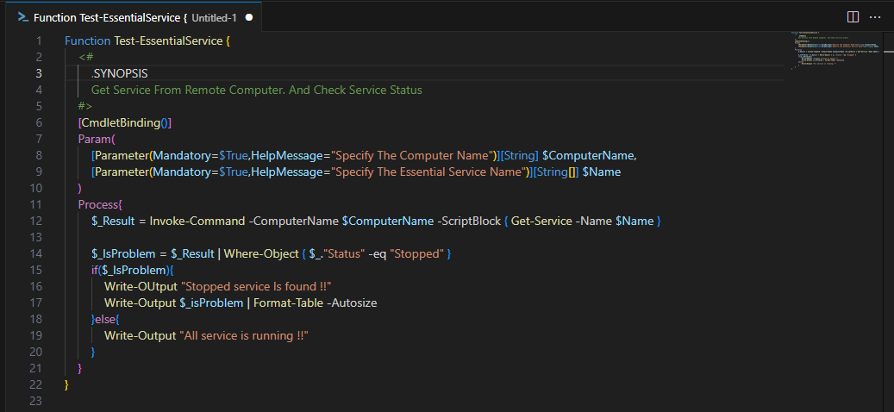Click the Format-Table cmdlet
Image resolution: width=894 pixels, height=412 pixels.
point(289,303)
